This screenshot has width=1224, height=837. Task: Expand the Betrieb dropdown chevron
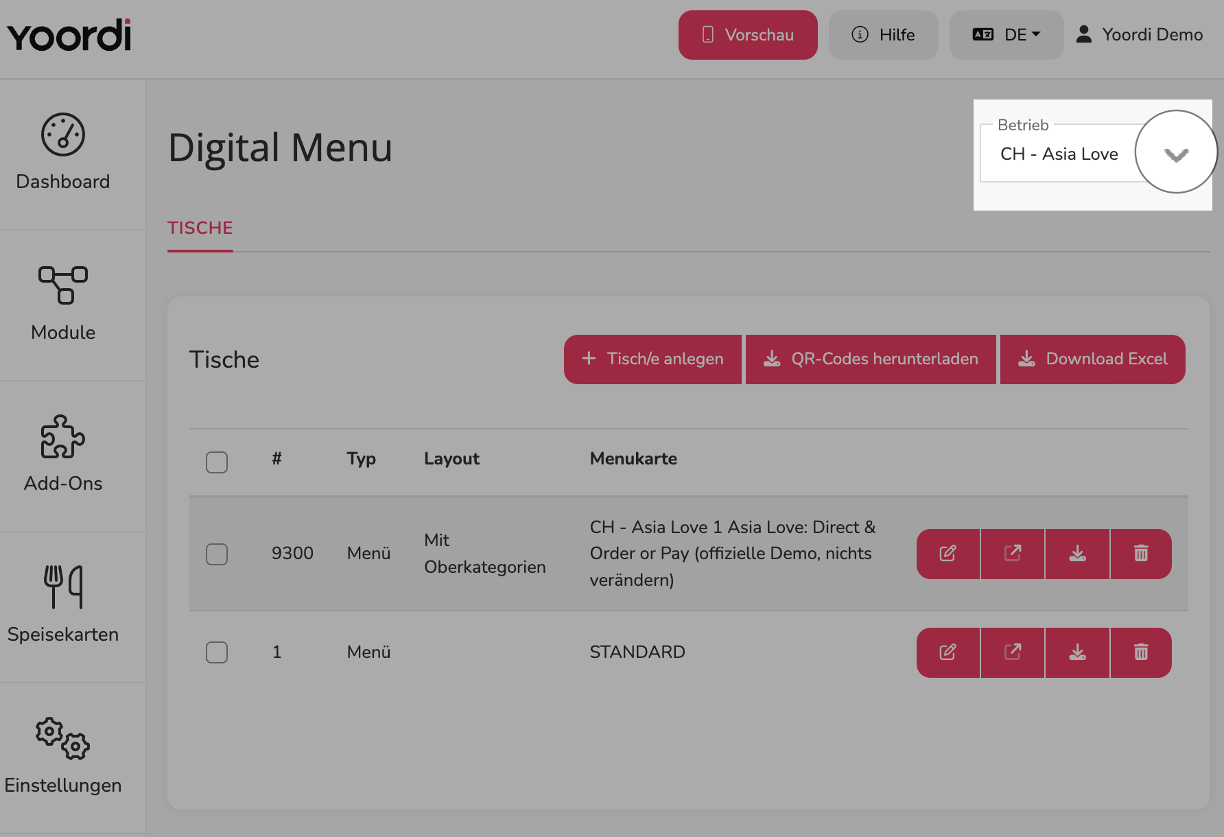click(1176, 154)
